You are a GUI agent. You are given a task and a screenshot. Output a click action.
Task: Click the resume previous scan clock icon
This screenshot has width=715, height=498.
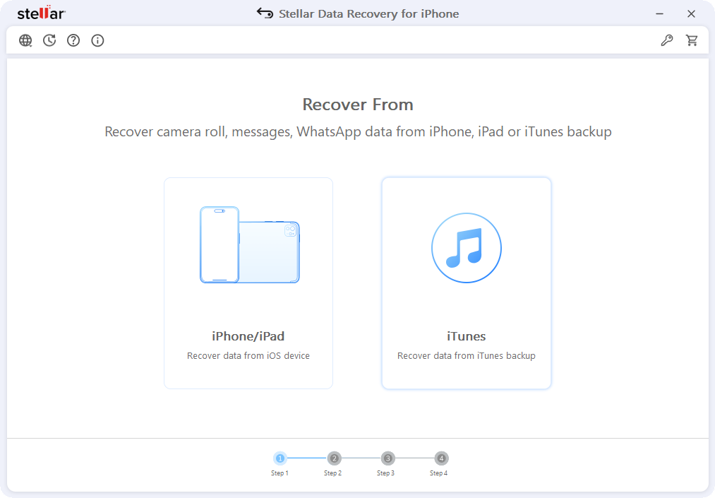[x=49, y=40]
